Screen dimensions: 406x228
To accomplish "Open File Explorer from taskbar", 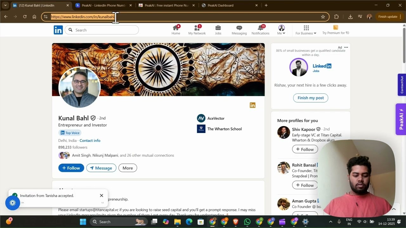I will [x=177, y=222].
